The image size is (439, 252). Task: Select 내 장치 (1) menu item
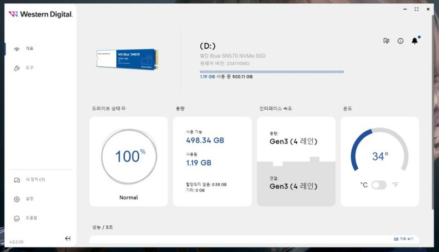click(x=35, y=179)
